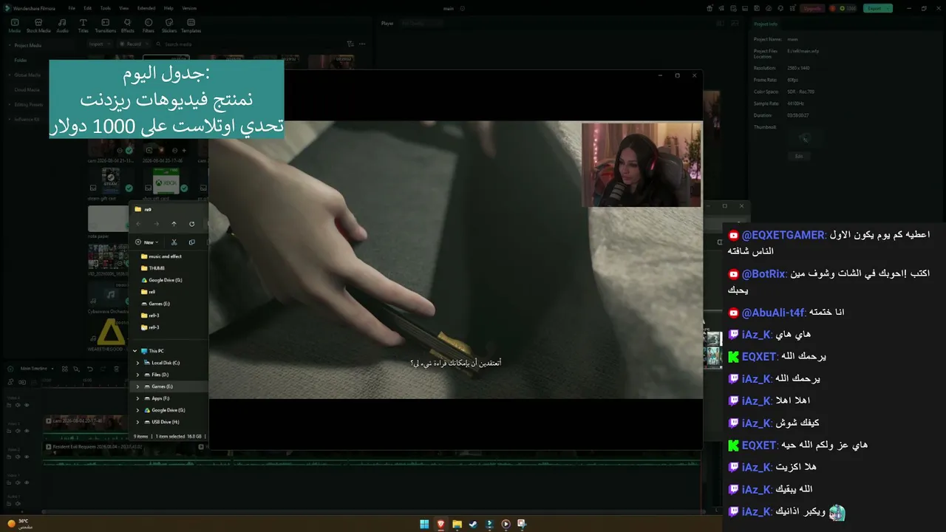This screenshot has height=532, width=946.
Task: Open the Edit menu
Action: click(x=87, y=8)
